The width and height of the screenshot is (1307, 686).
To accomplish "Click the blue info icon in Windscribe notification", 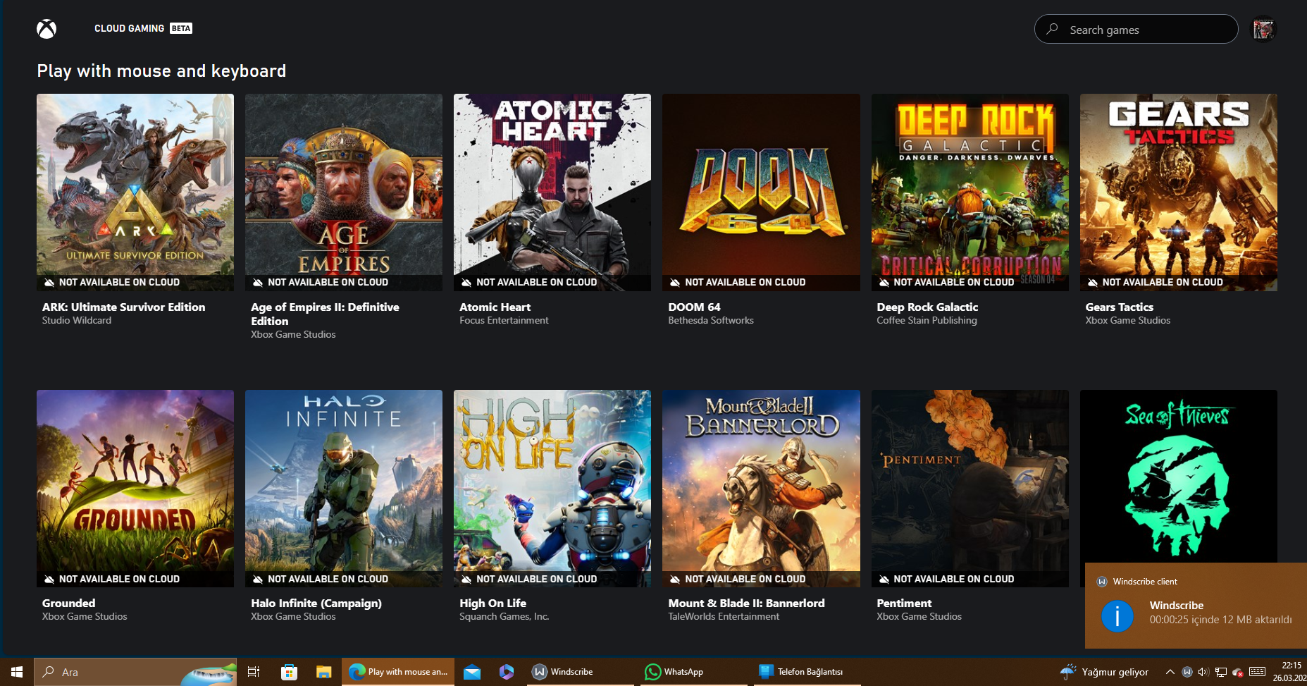I will tap(1117, 616).
